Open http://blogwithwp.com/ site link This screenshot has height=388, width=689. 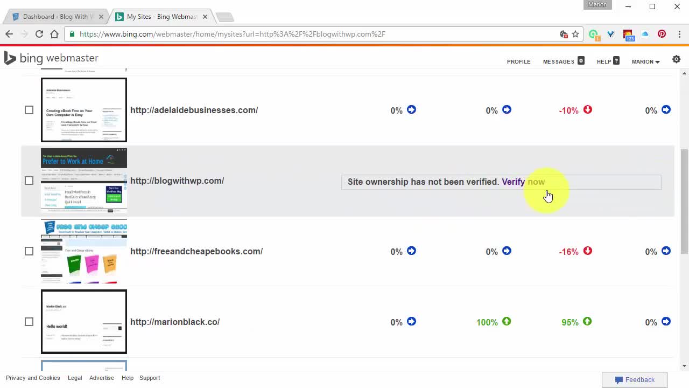(177, 181)
